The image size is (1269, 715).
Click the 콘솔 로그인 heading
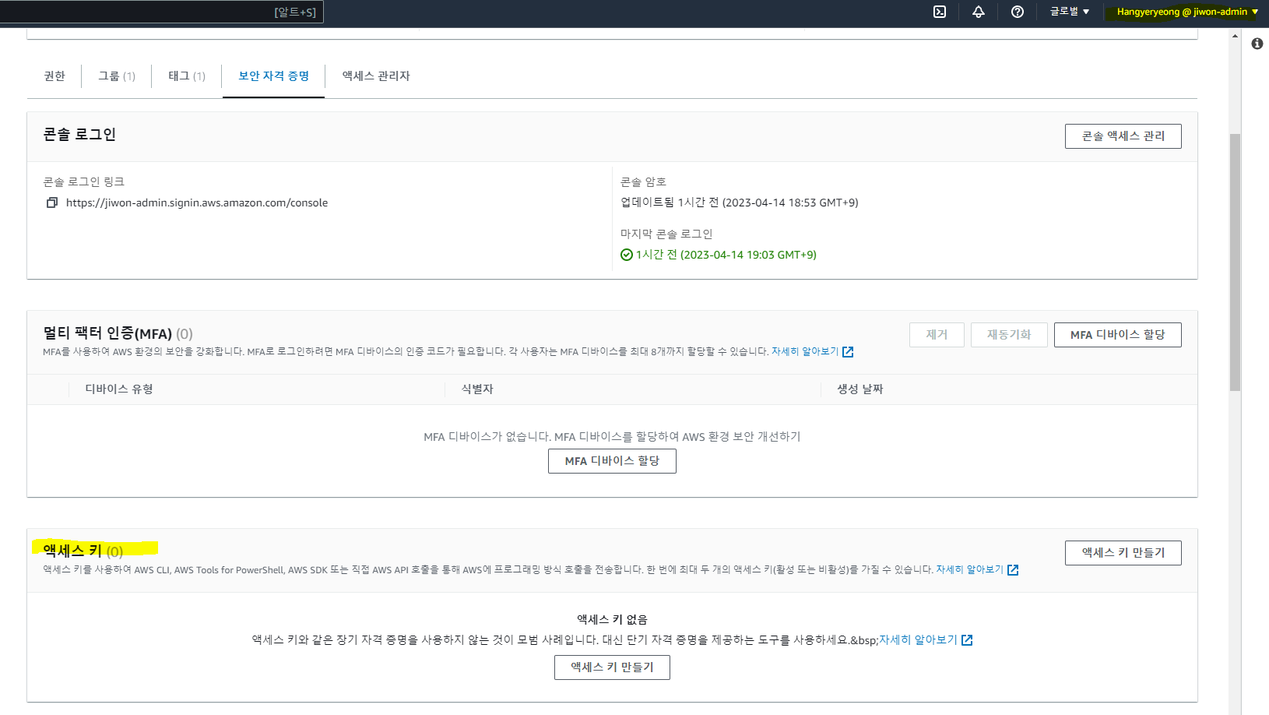point(79,135)
